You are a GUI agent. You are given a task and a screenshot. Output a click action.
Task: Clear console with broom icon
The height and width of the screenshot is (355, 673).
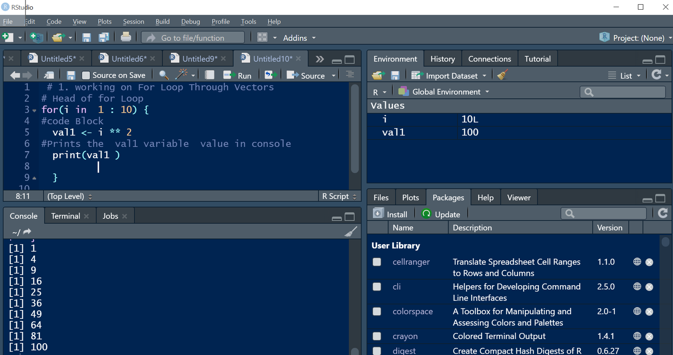pyautogui.click(x=351, y=231)
